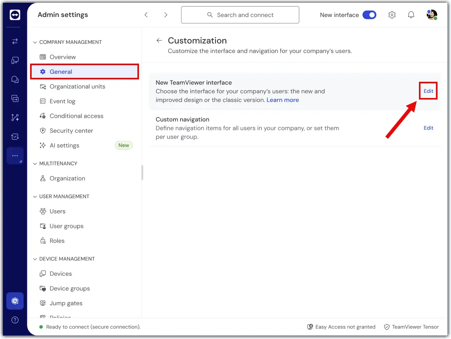Click the Ready to connect status text
451x339 pixels.
[93, 327]
